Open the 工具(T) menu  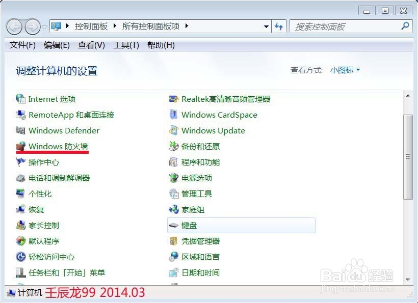coord(126,45)
